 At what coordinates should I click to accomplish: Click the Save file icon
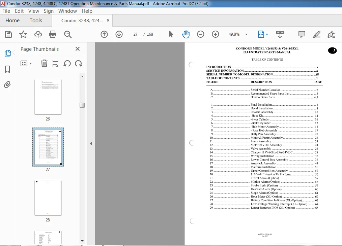[x=8, y=34]
